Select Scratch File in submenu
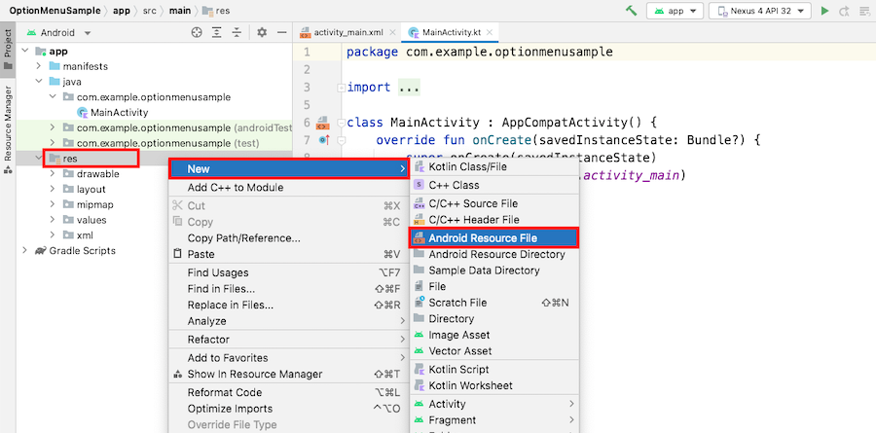Image resolution: width=876 pixels, height=433 pixels. (x=495, y=303)
